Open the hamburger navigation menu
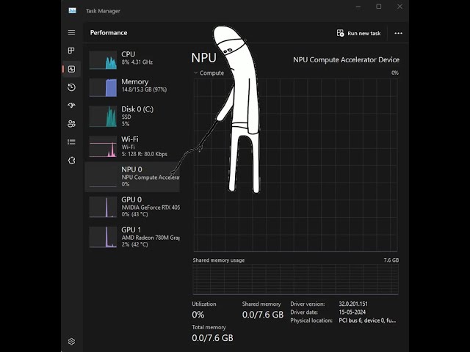The image size is (470, 352). click(71, 32)
